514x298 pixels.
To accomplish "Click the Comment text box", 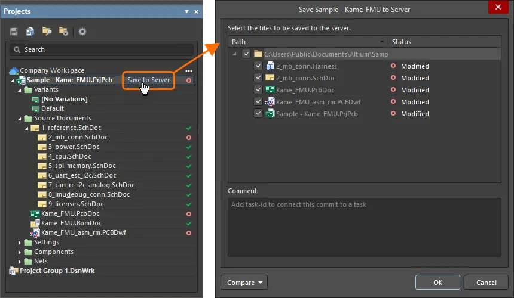I will 365,228.
